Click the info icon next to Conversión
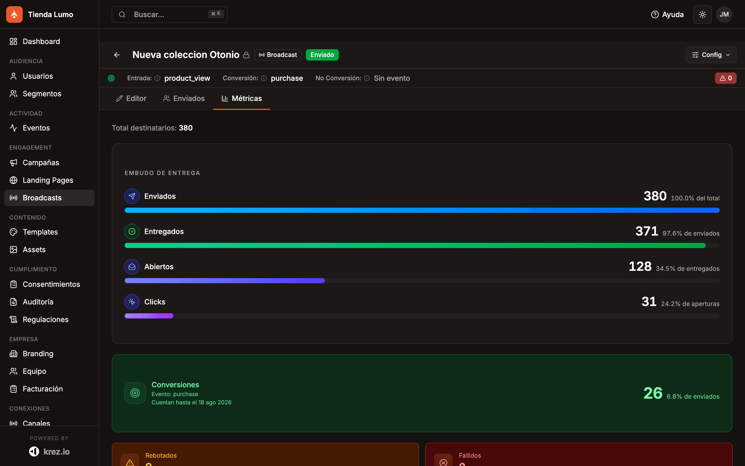Viewport: 745px width, 466px height. point(264,78)
